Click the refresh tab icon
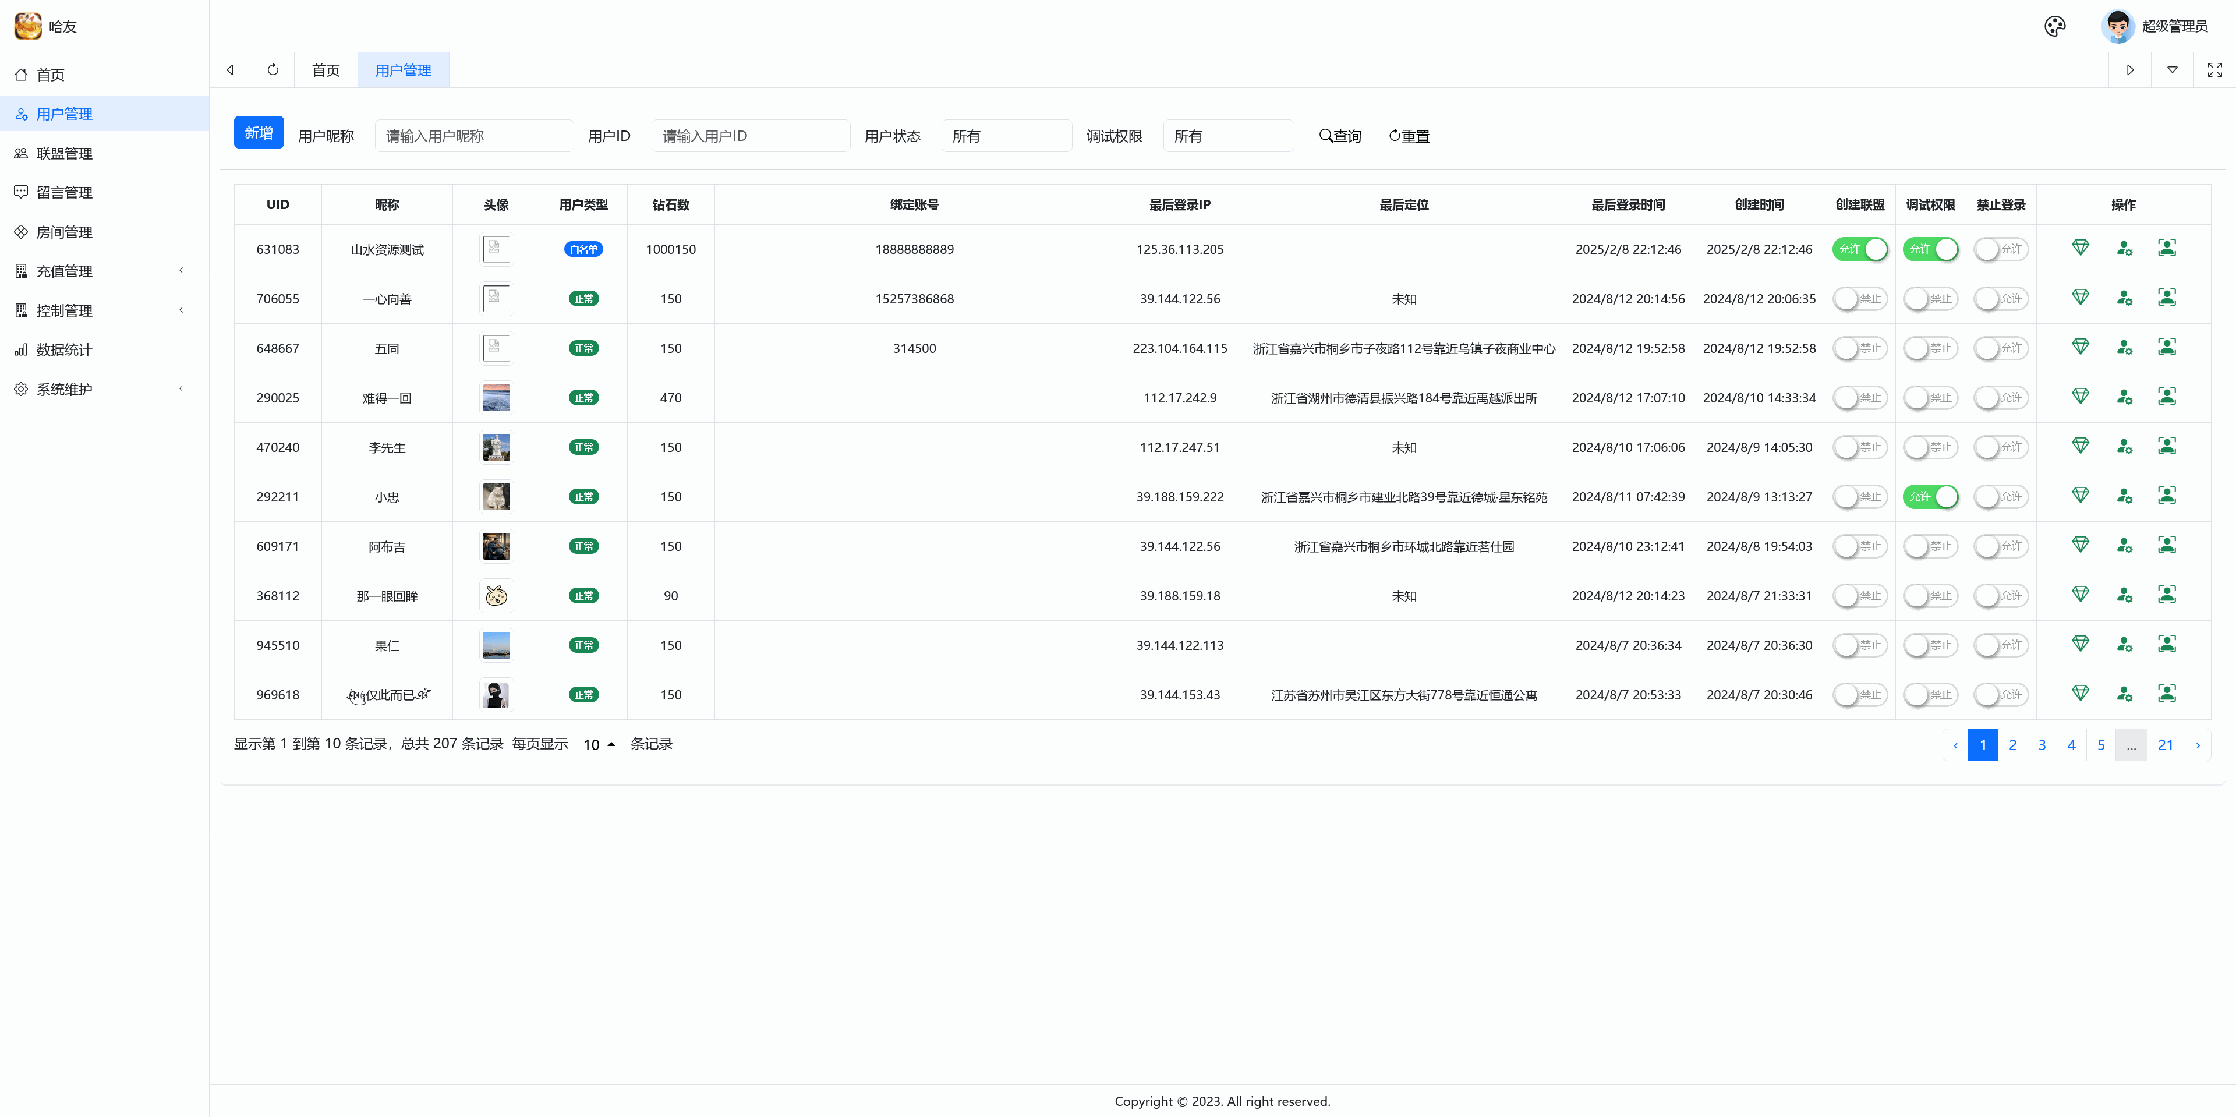2236x1117 pixels. [273, 70]
